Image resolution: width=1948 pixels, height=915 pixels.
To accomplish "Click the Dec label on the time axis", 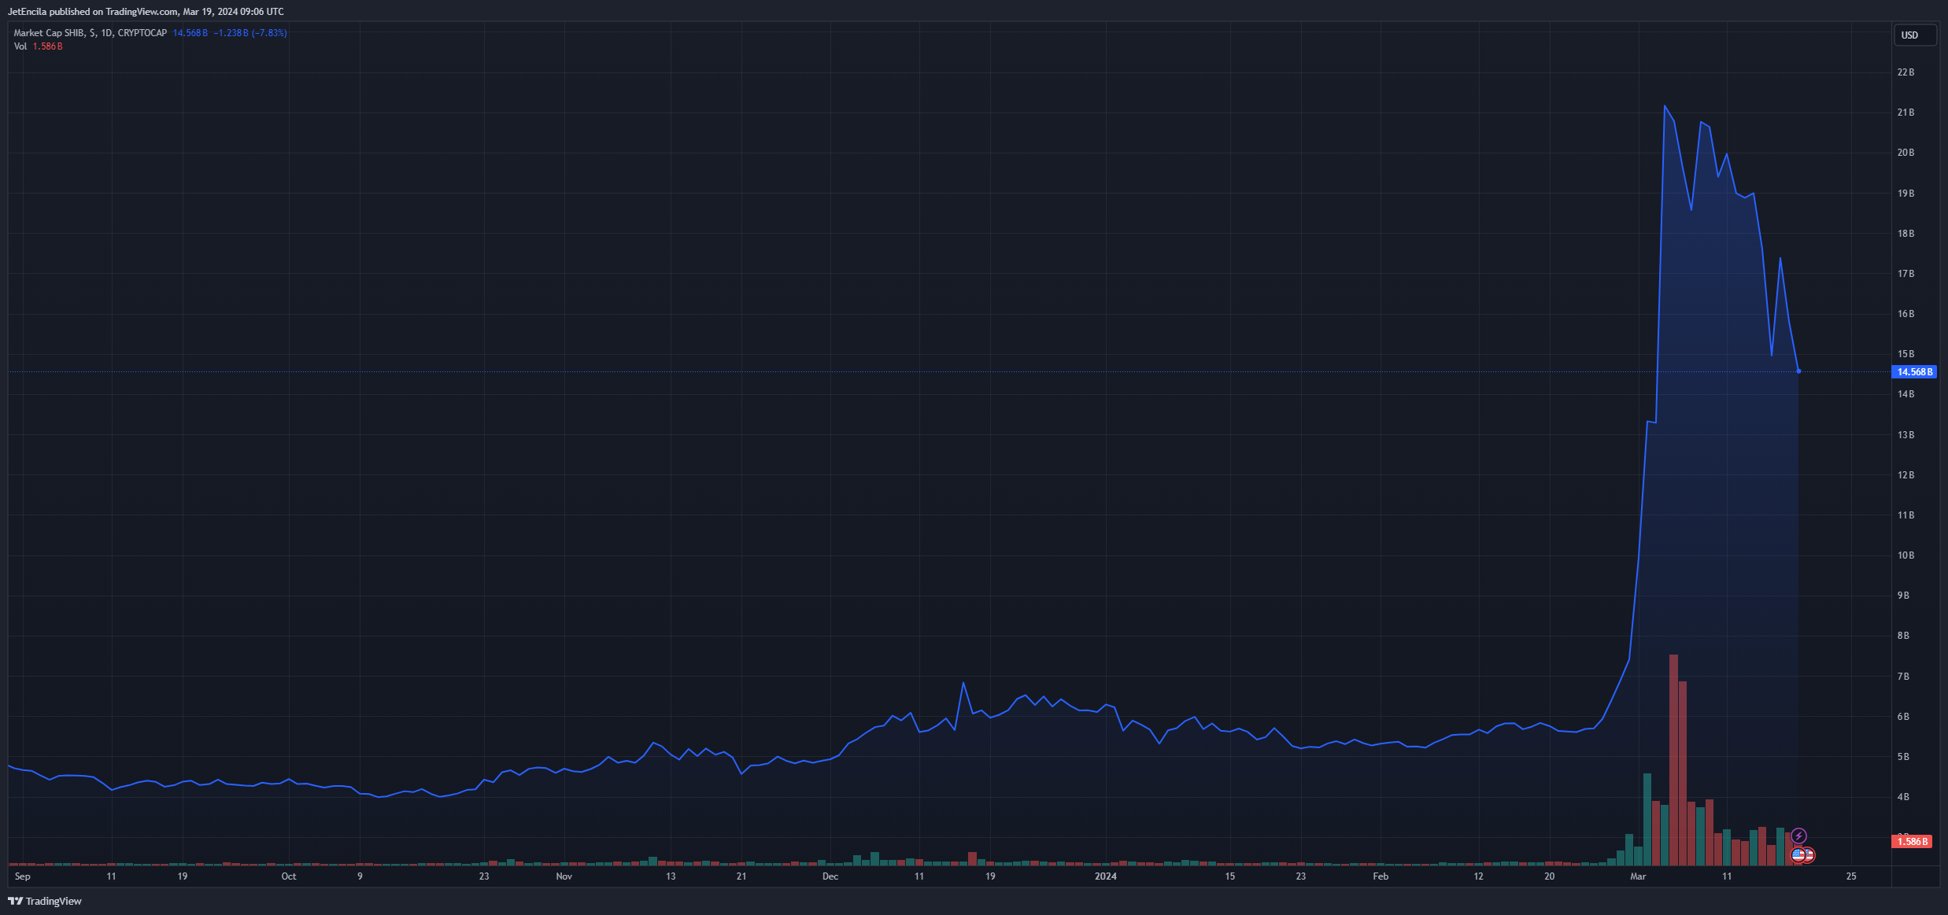I will (830, 876).
